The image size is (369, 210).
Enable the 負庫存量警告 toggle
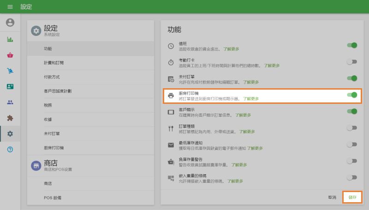point(352,161)
